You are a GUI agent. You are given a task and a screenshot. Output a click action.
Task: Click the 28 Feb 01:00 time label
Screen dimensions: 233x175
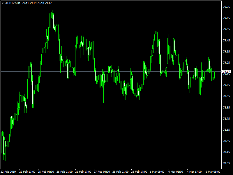pos(120,172)
